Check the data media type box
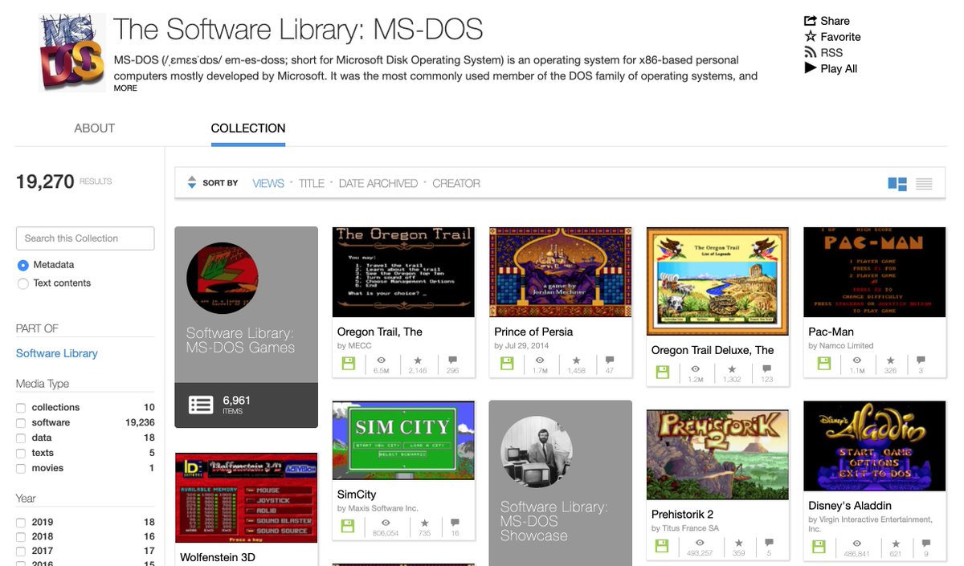 [21, 438]
